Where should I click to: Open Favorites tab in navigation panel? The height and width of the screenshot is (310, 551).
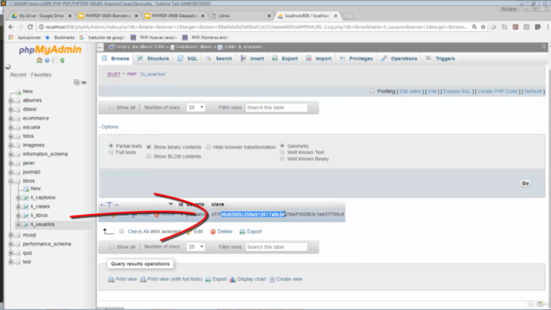coord(41,75)
